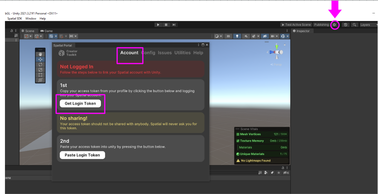Select the Inspector tab

[x=302, y=31]
